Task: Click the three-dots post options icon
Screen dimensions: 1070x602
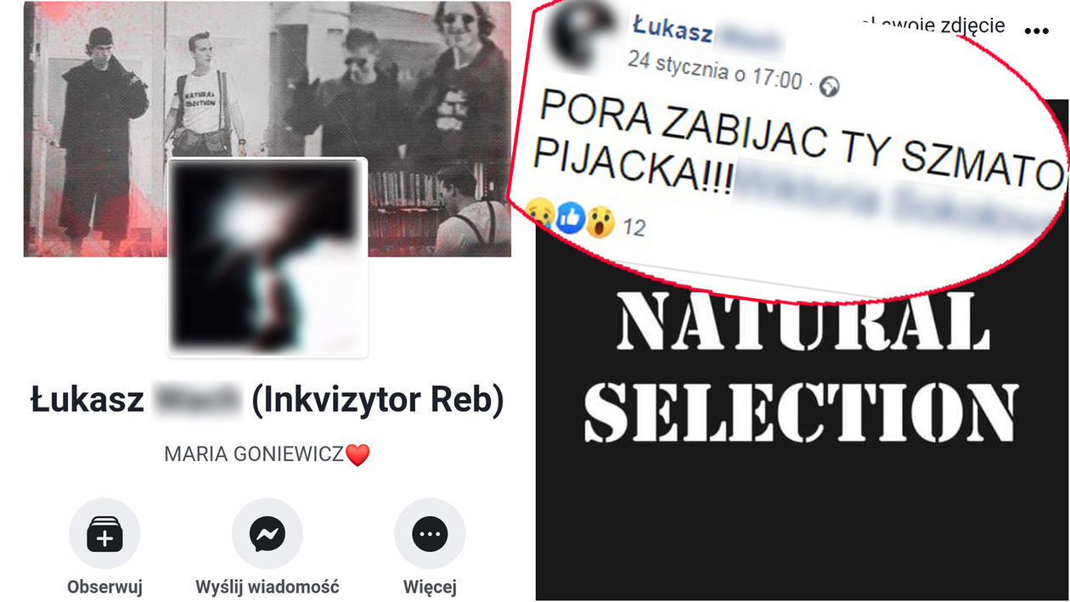Action: (x=1037, y=31)
